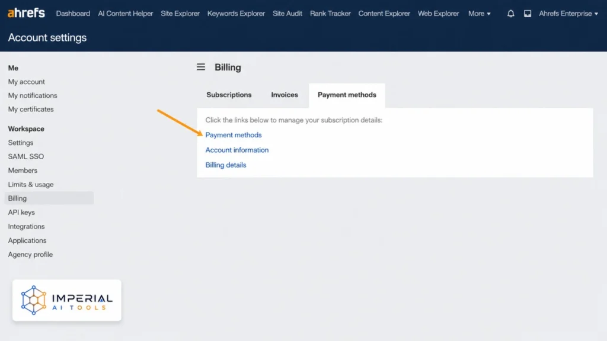
Task: Open Content Explorer
Action: pos(384,14)
